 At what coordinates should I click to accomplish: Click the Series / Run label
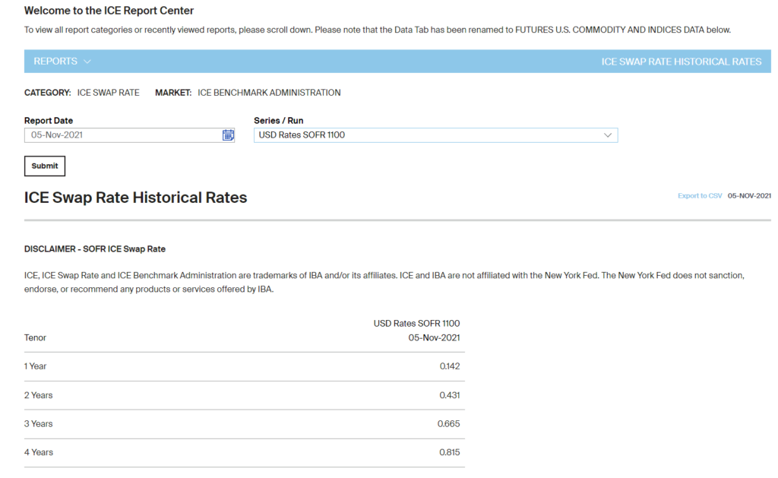(278, 120)
